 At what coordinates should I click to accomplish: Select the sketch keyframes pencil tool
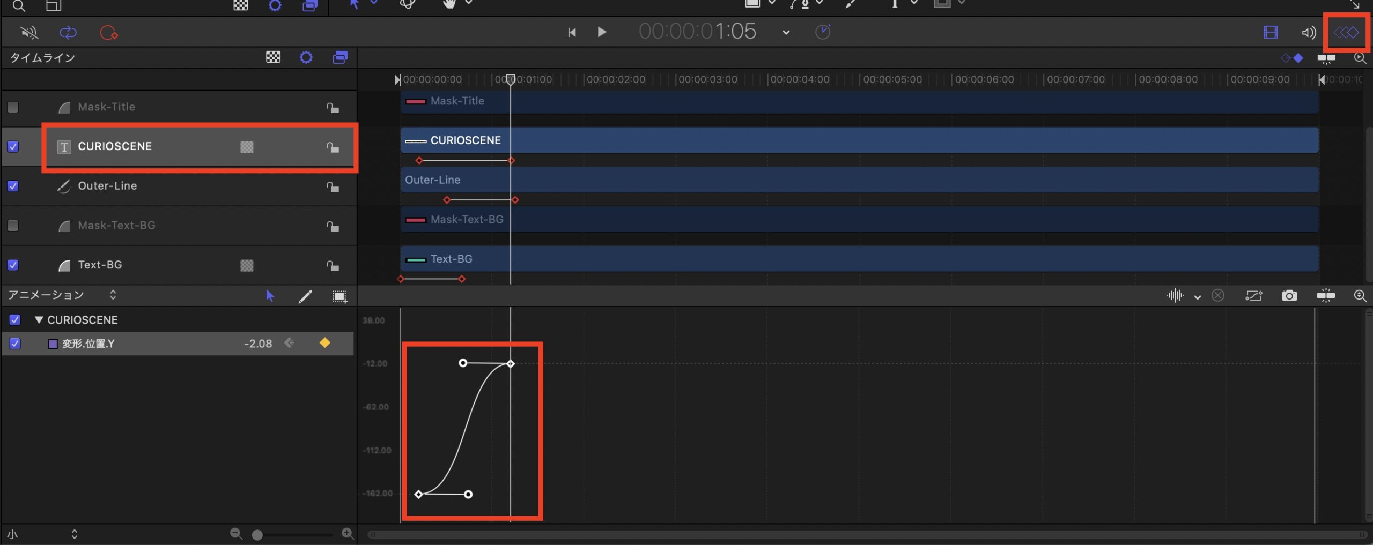click(x=305, y=296)
